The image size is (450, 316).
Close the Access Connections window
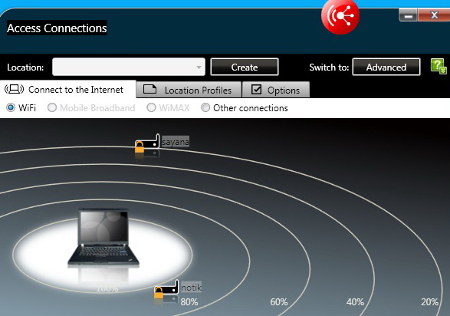(434, 15)
